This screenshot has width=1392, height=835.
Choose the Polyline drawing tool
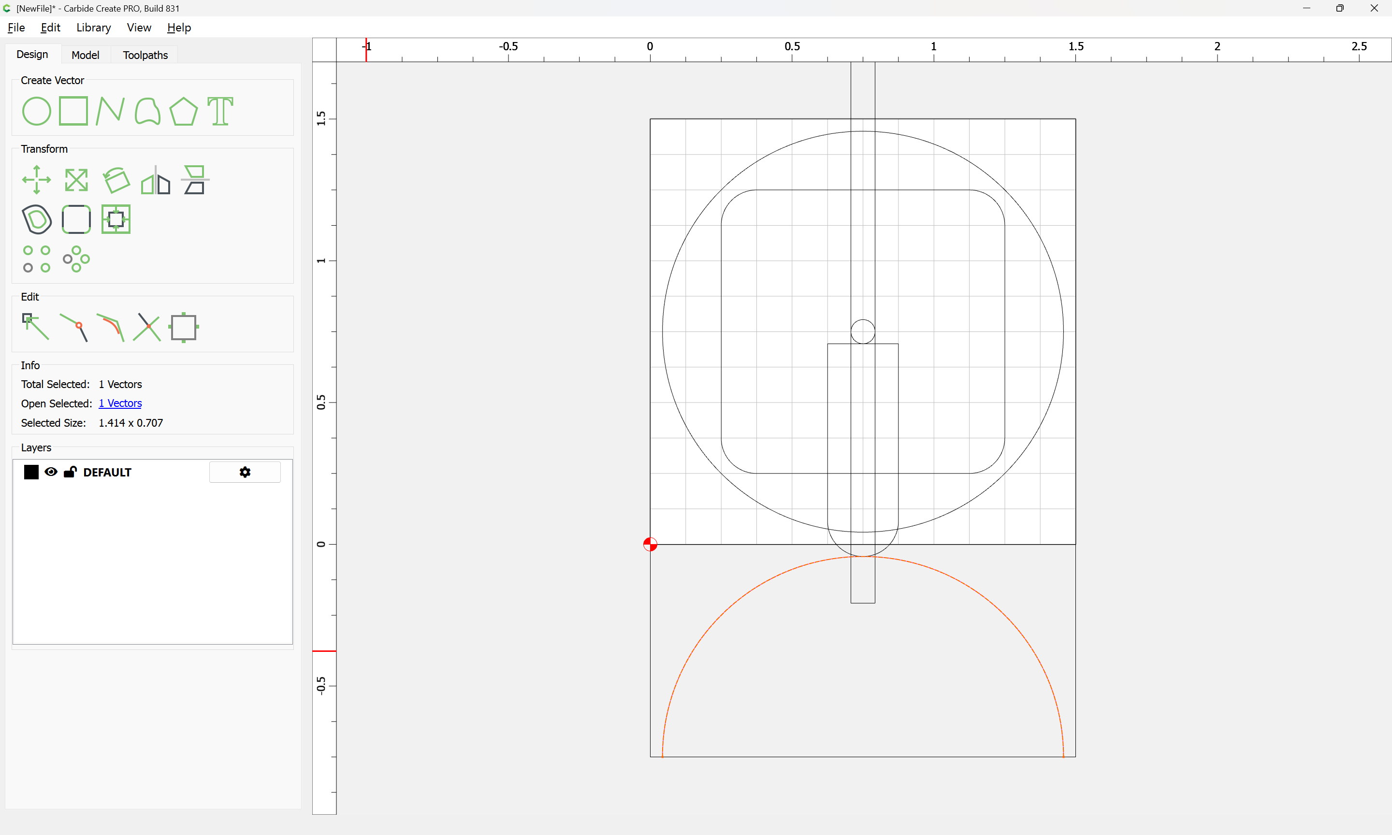110,111
